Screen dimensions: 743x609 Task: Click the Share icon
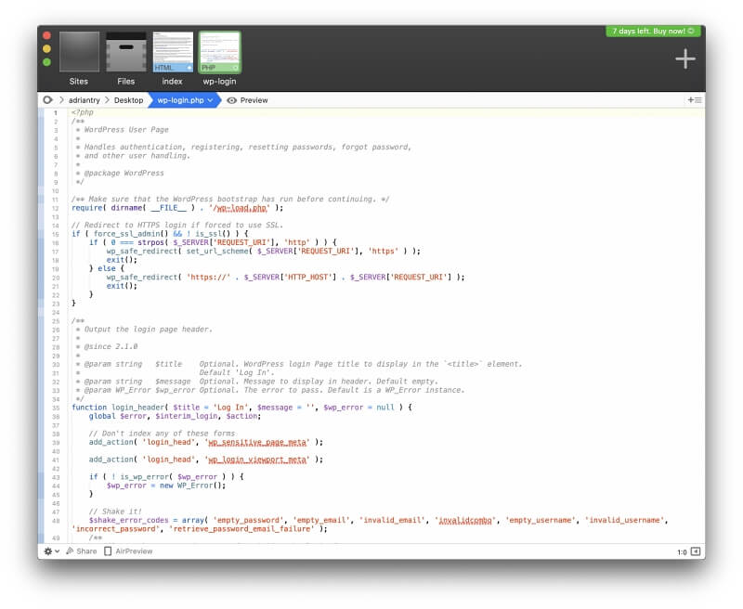(x=71, y=551)
